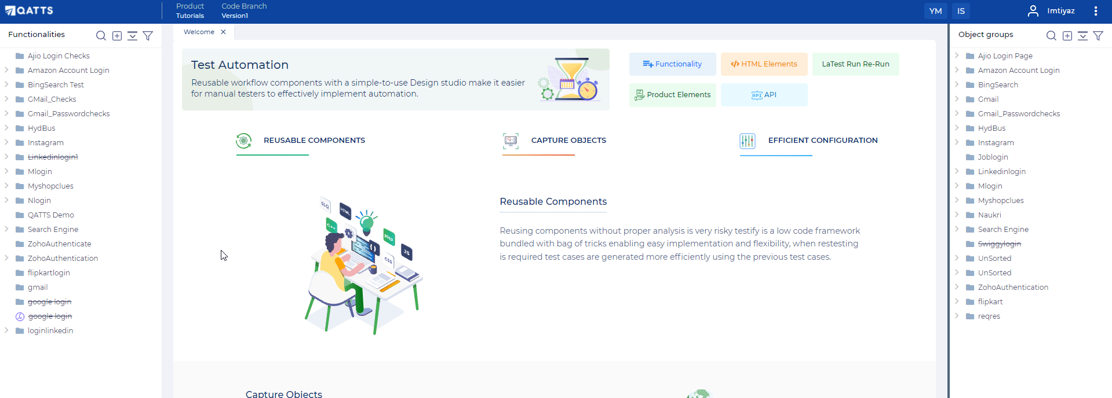
Task: Click the Efficient Configuration sliders icon
Action: 748,141
